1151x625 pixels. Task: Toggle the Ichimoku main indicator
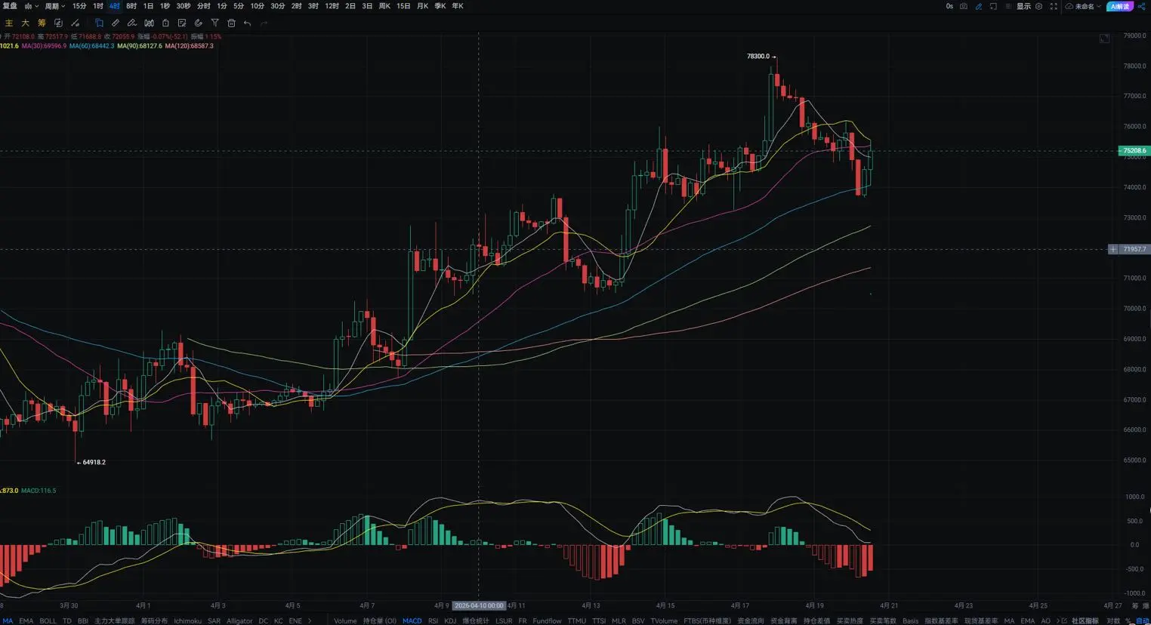[x=187, y=620]
